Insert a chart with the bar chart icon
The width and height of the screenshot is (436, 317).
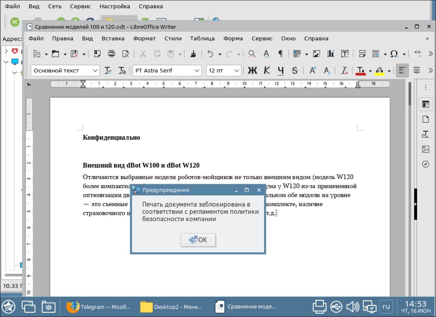[x=331, y=53]
